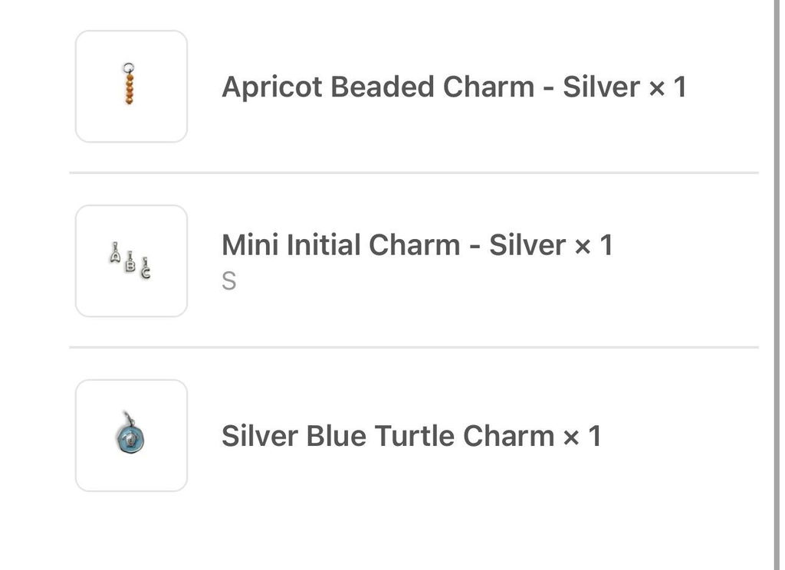This screenshot has width=785, height=570.
Task: Click the letter C charm in thumbnail
Action: click(146, 268)
